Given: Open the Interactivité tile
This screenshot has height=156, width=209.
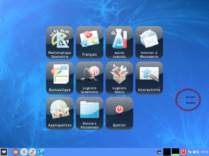Looking at the screenshot, I should coord(149,78).
